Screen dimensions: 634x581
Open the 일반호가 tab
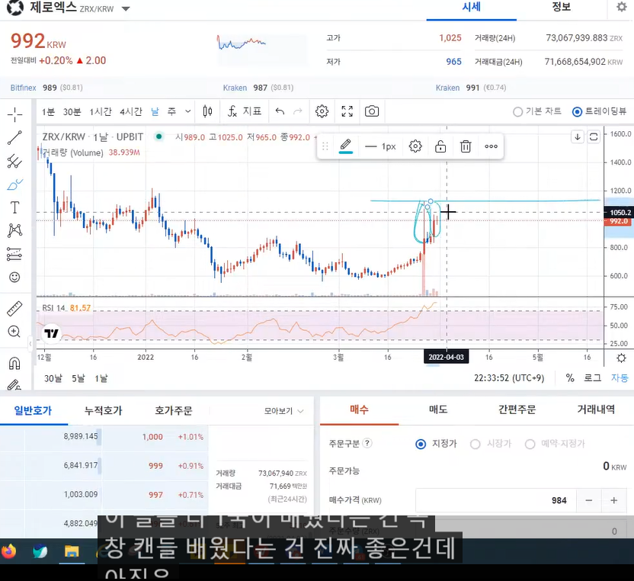pyautogui.click(x=34, y=411)
